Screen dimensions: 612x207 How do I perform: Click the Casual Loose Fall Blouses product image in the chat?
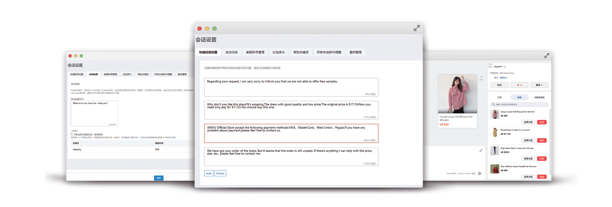click(457, 94)
